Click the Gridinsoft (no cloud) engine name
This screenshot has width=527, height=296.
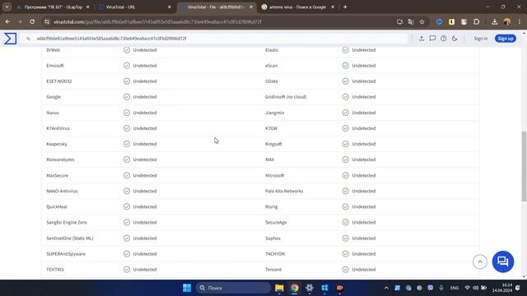point(286,97)
